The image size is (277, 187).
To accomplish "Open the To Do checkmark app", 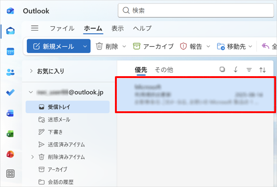I will coord(11,92).
